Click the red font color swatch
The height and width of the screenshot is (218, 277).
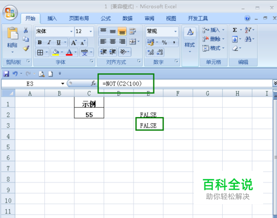(x=69, y=52)
